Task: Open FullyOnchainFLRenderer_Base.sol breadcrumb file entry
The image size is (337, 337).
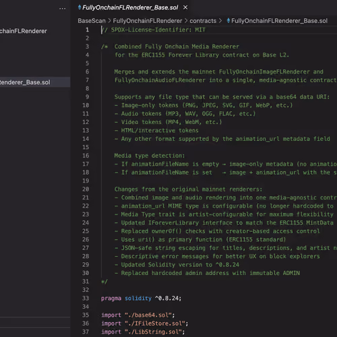Action: pyautogui.click(x=279, y=21)
